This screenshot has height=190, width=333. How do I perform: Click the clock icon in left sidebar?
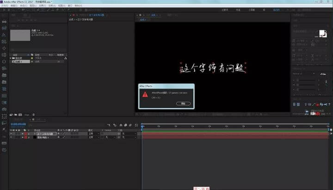pos(4,150)
